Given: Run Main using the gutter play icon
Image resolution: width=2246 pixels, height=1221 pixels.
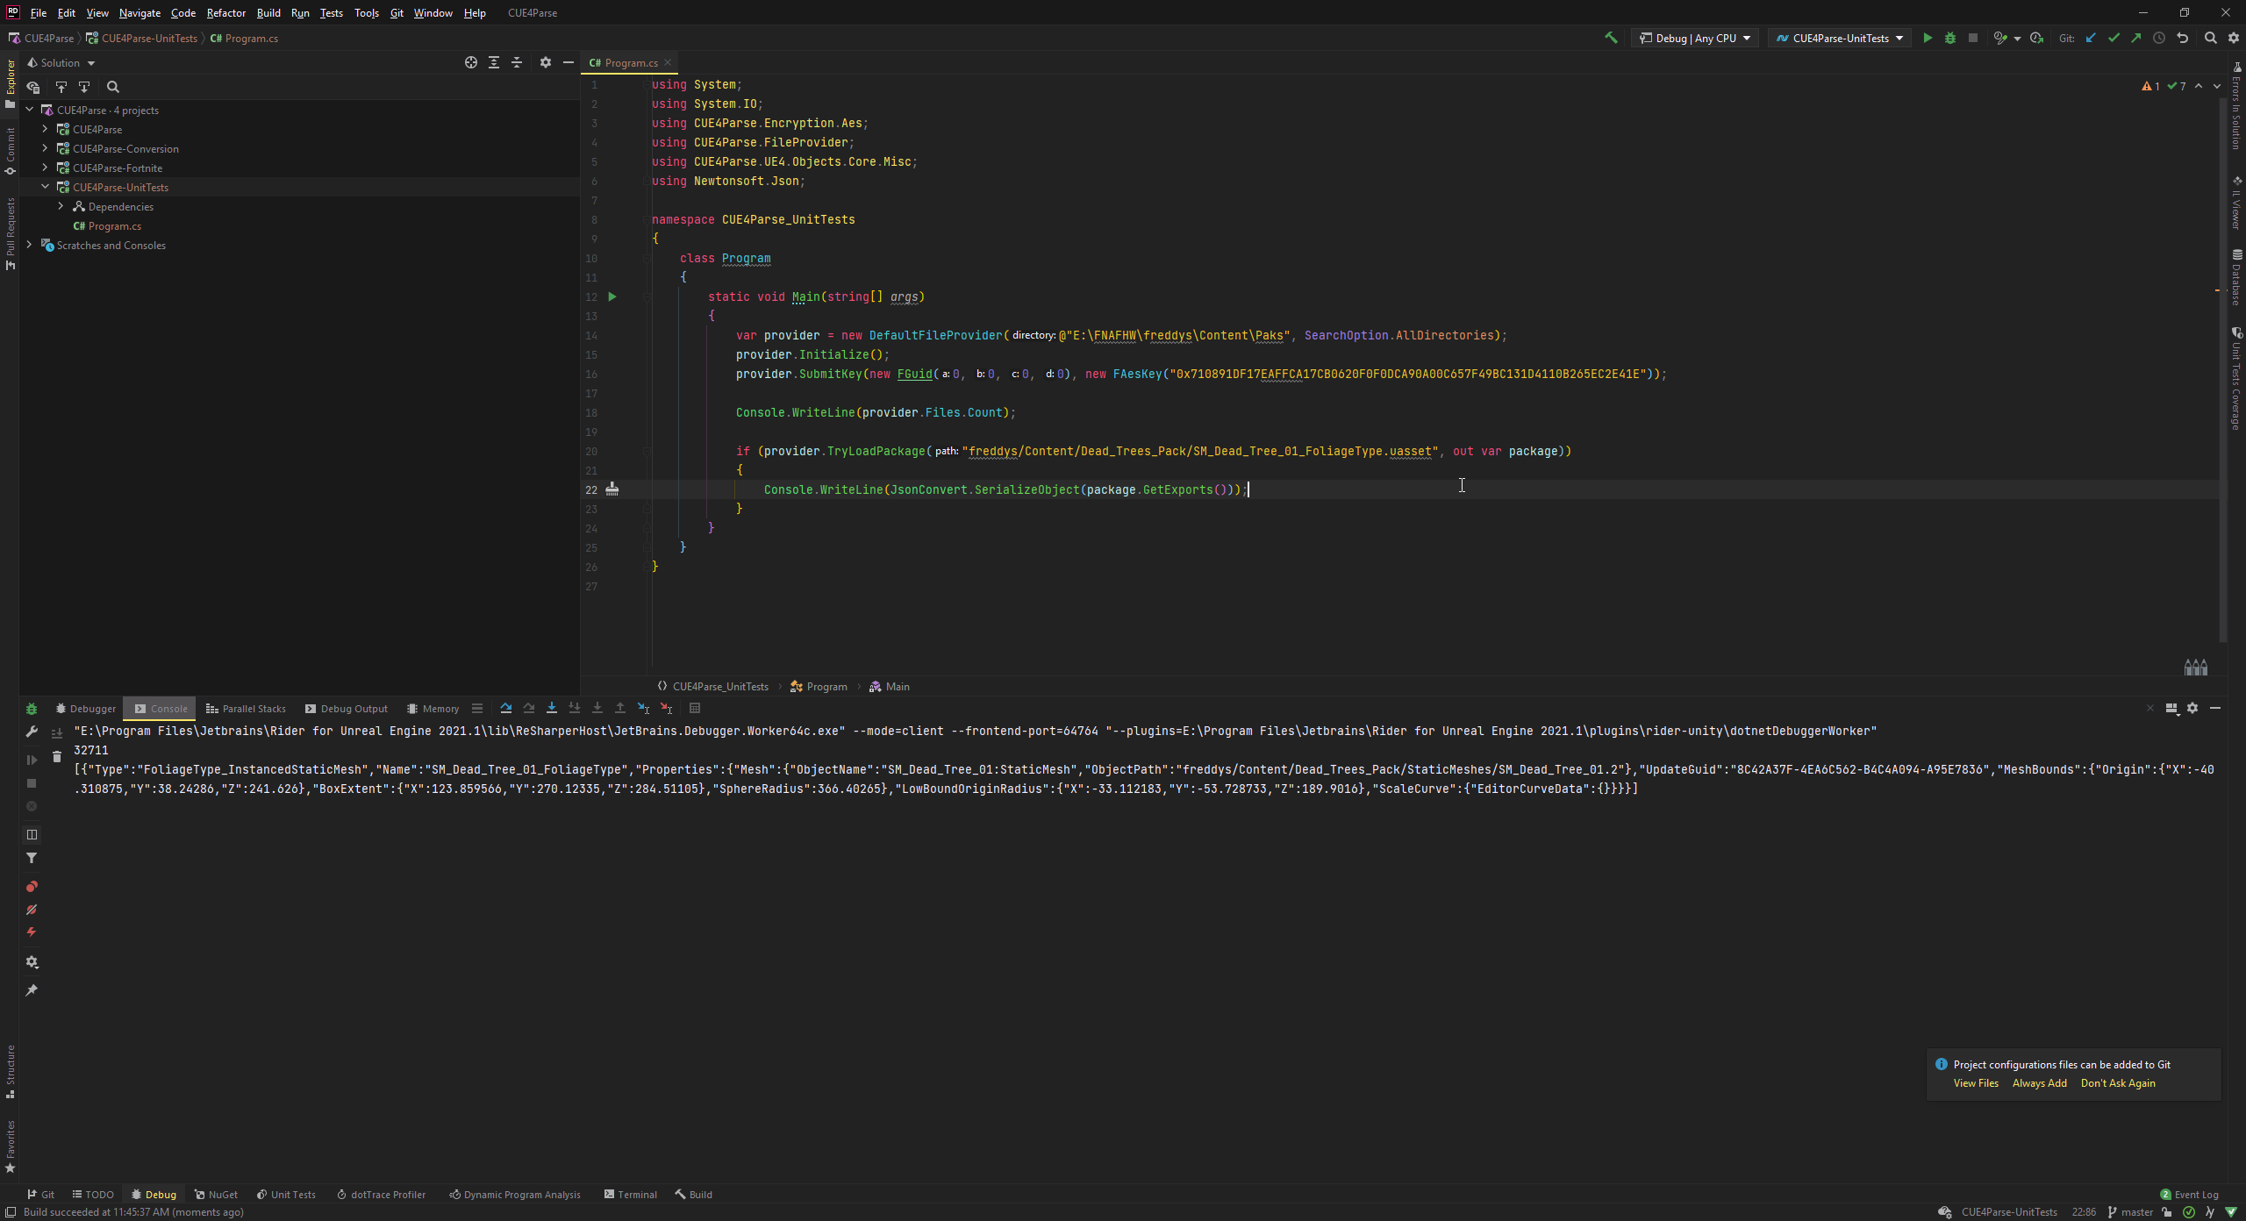Looking at the screenshot, I should [x=612, y=296].
